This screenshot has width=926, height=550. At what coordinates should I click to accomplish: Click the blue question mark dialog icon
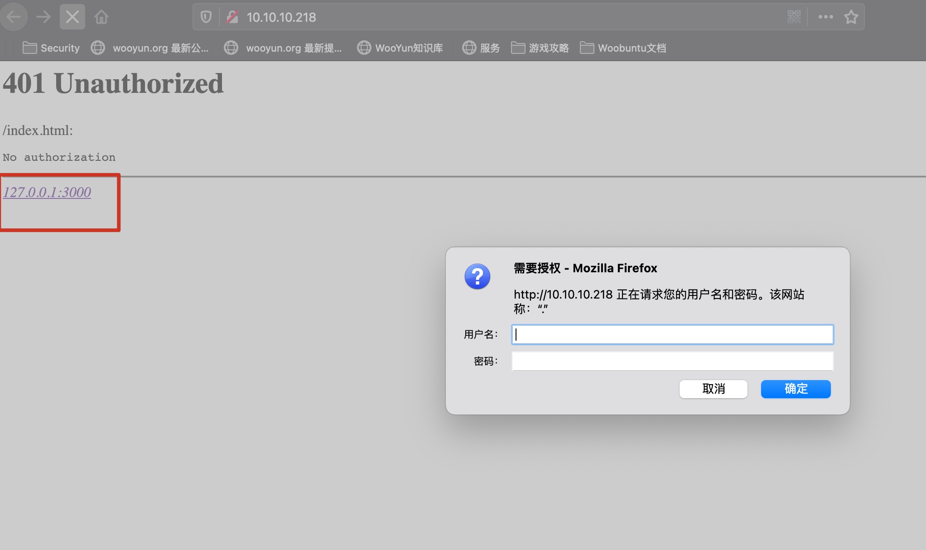click(x=477, y=276)
